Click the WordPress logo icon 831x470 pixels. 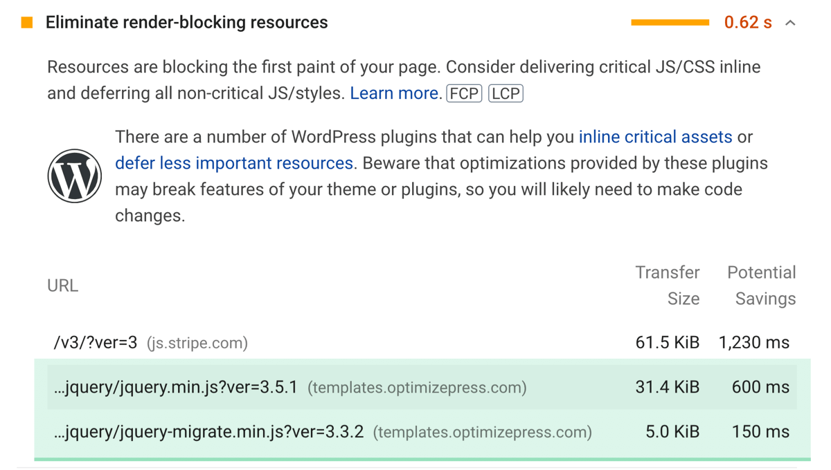pos(75,176)
